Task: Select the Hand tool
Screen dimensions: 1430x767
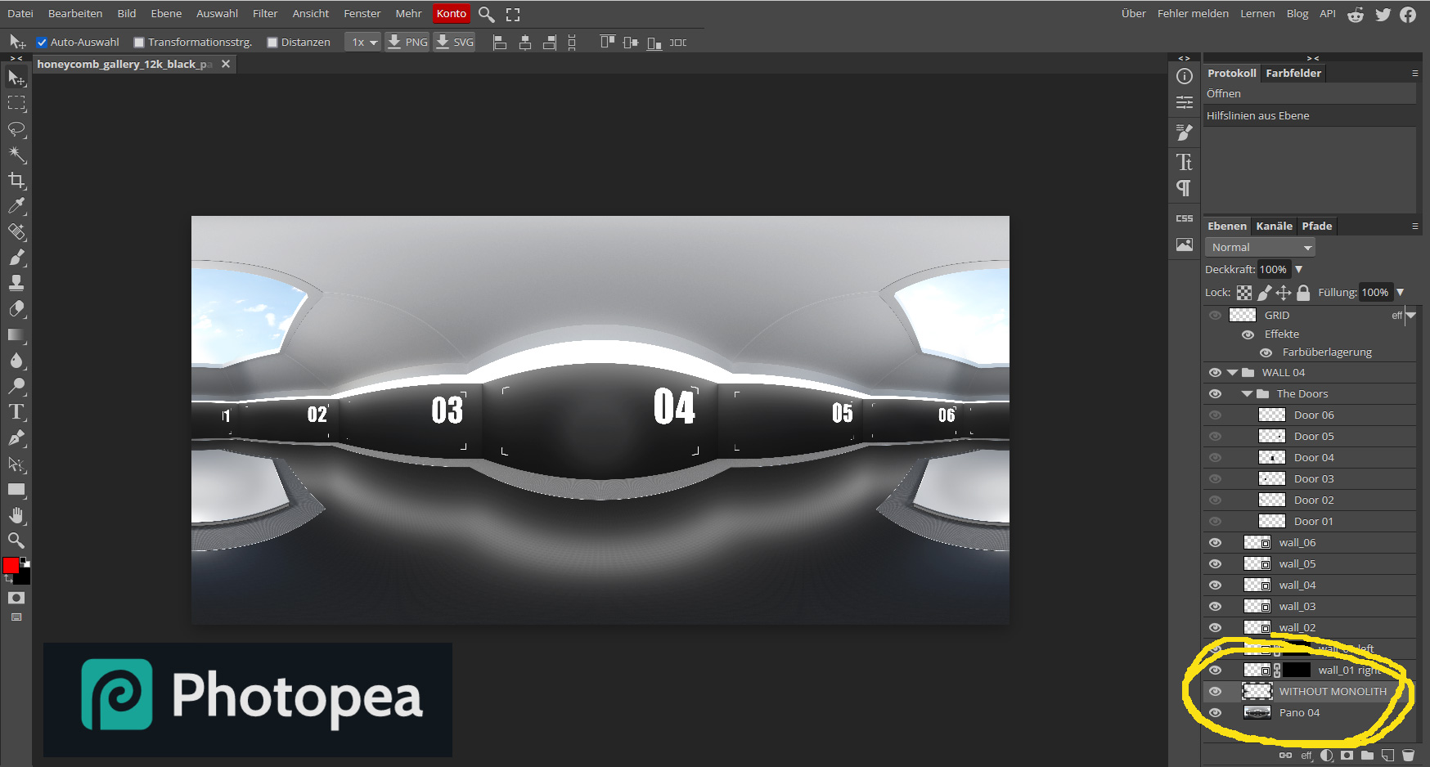Action: [16, 515]
